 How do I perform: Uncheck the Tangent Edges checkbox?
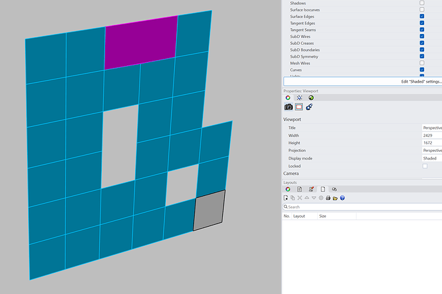(422, 23)
